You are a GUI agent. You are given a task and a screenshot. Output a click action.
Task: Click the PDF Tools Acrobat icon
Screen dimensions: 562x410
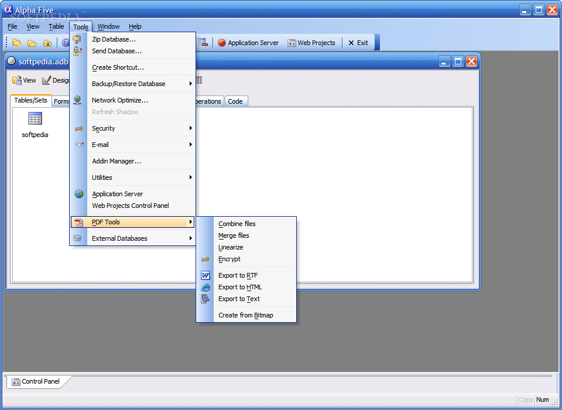pos(78,222)
